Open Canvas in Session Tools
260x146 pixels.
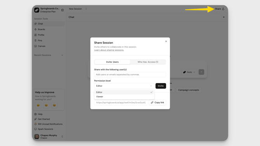click(49, 46)
